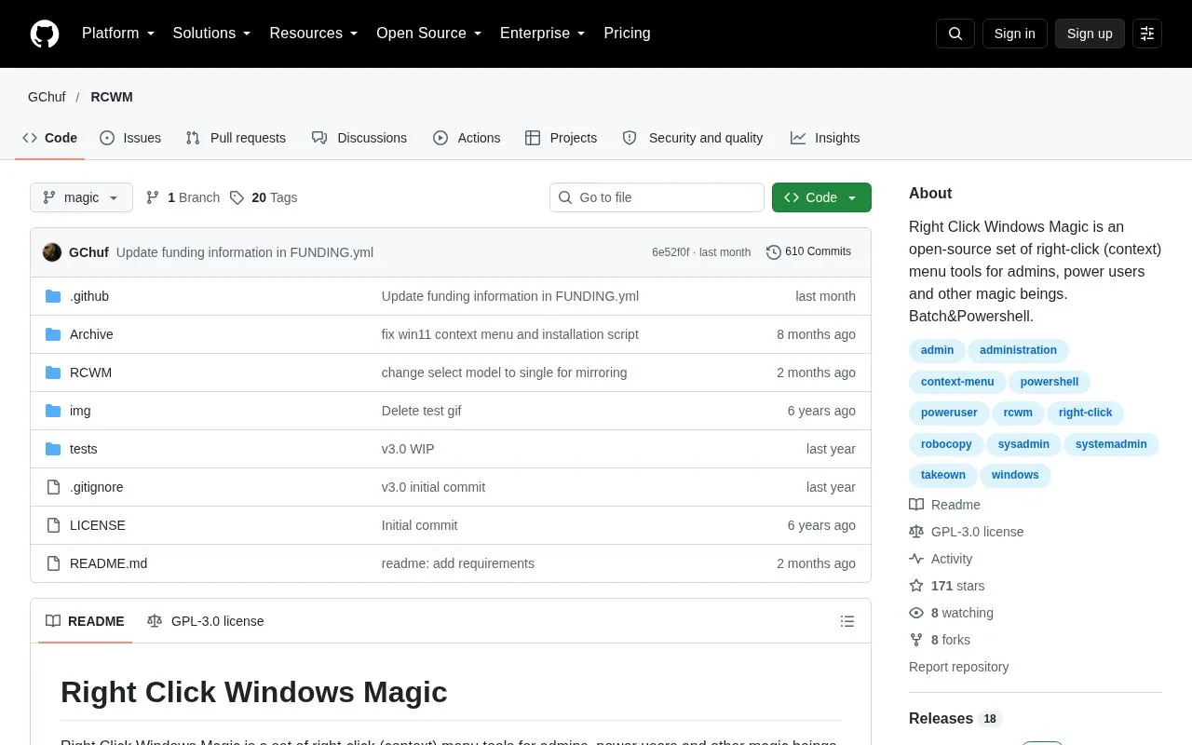Screen dimensions: 1192x745
Task: Expand the Platform menu
Action: click(118, 34)
